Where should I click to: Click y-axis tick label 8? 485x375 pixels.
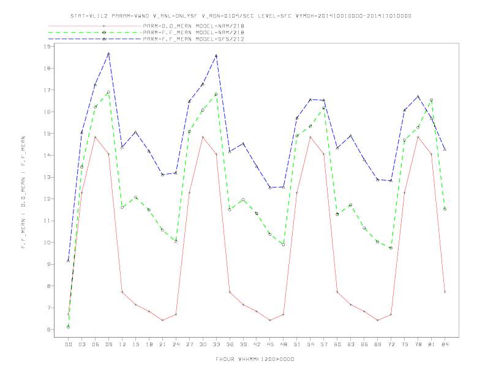click(48, 286)
